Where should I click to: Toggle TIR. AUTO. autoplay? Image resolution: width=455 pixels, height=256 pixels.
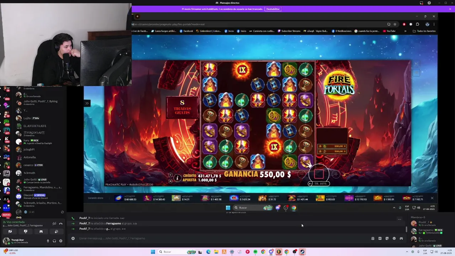pyautogui.click(x=319, y=183)
